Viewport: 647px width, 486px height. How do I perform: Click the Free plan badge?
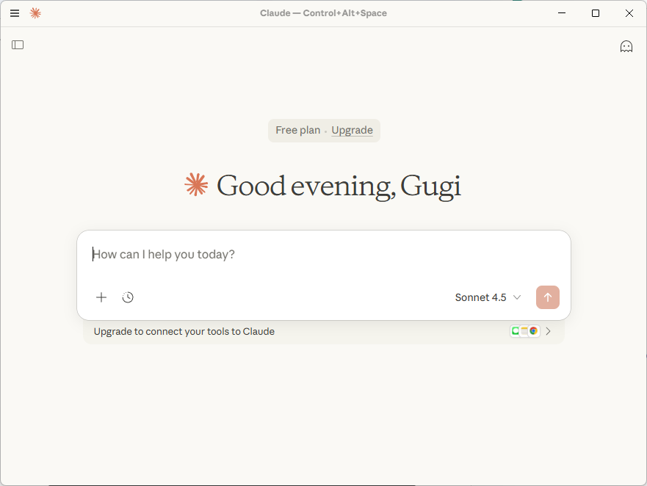coord(298,130)
